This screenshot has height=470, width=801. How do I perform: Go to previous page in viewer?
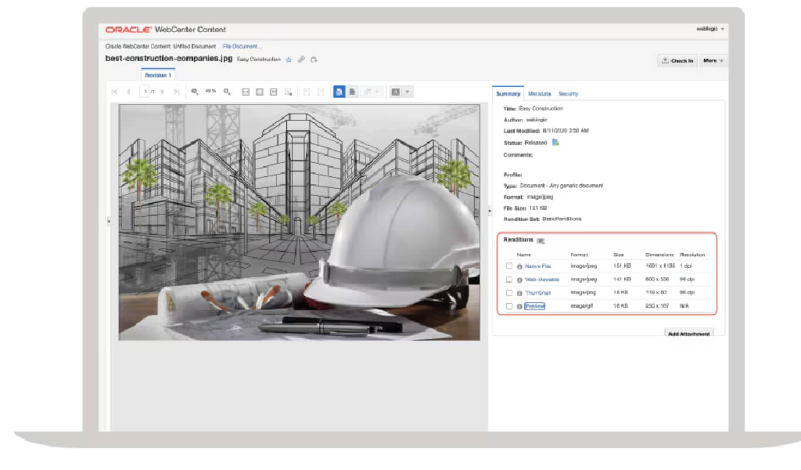pos(128,92)
